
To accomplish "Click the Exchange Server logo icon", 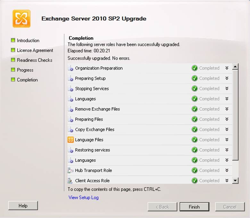I will (x=21, y=19).
